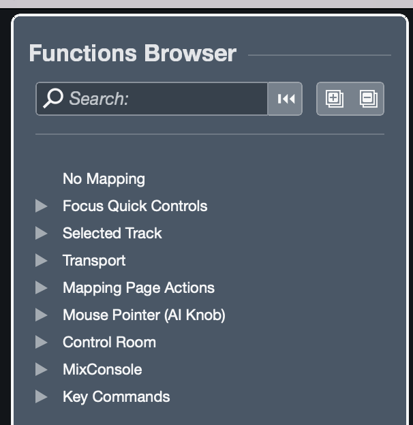The height and width of the screenshot is (425, 413).
Task: Expand the Focus Quick Controls category
Action: (x=42, y=206)
